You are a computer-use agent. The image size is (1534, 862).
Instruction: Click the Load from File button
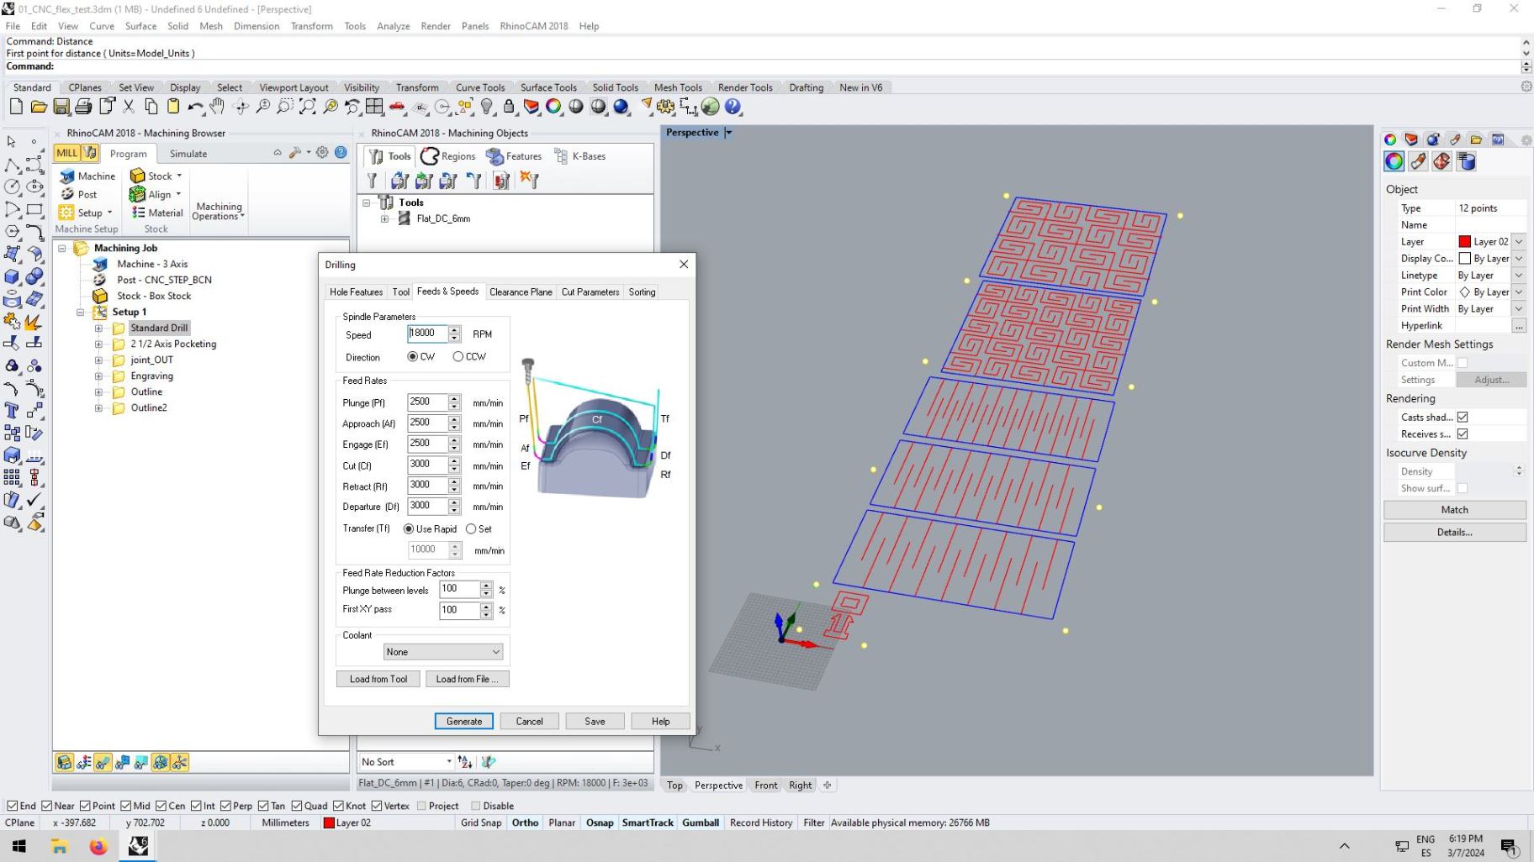click(467, 680)
